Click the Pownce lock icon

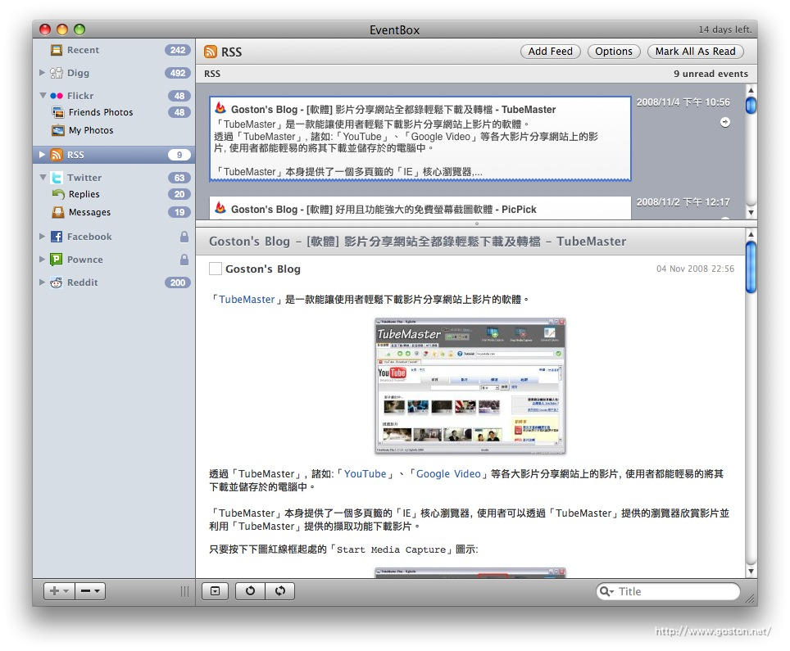click(x=184, y=260)
